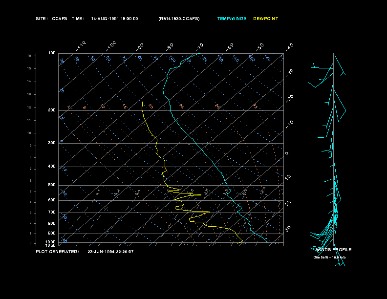Screen dimensions: 387x299
Task: Click the 0 isotherm label on right edge
Action: (286, 153)
